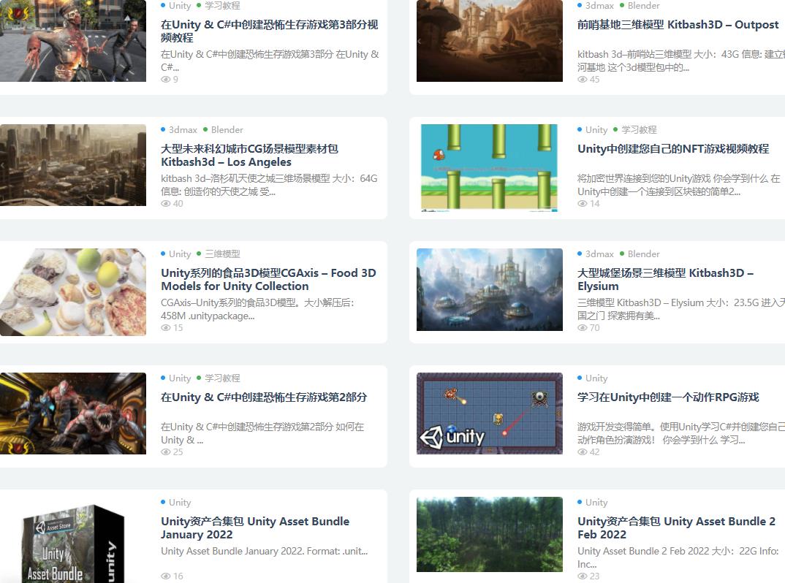
Task: Click eye view icon on Outpost card
Action: (583, 79)
